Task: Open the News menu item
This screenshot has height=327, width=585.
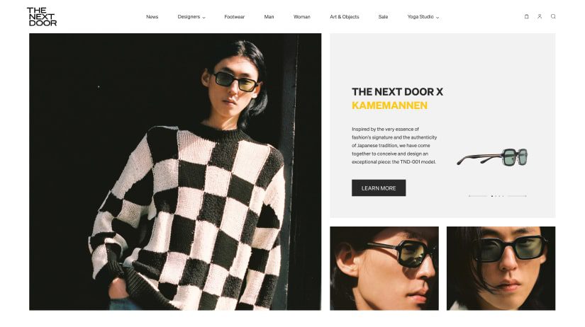Action: coord(152,17)
